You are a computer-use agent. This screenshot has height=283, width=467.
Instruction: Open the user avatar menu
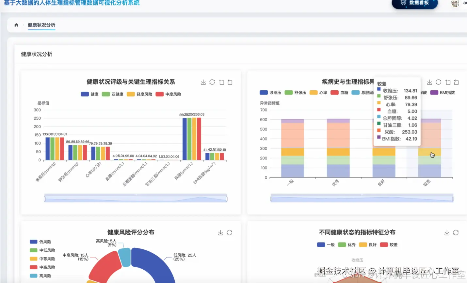(455, 3)
